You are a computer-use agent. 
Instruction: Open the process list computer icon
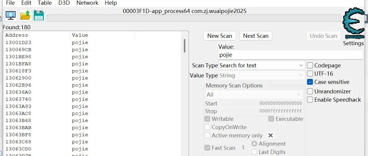tap(11, 16)
